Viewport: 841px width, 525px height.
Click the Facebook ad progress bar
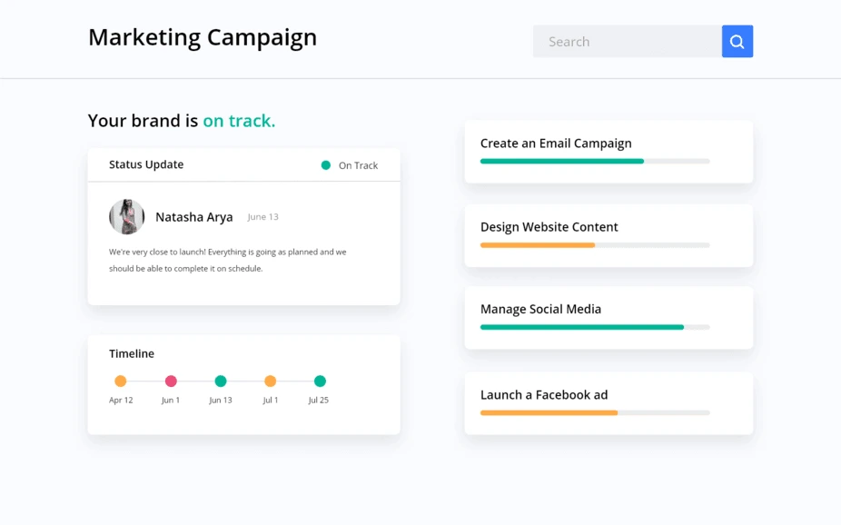[x=594, y=413]
